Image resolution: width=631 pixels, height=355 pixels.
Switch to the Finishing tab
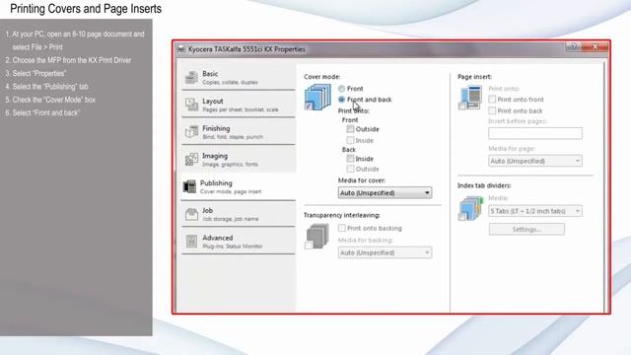click(239, 132)
